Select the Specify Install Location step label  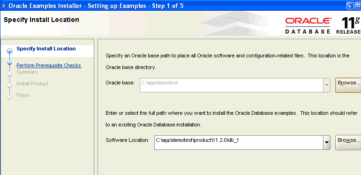[x=46, y=49]
